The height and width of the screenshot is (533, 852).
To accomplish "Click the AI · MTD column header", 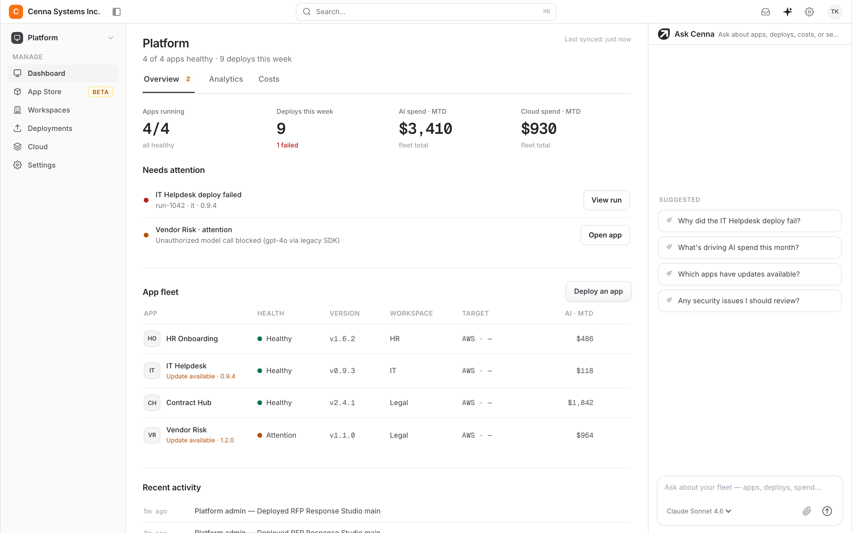I will click(x=579, y=313).
